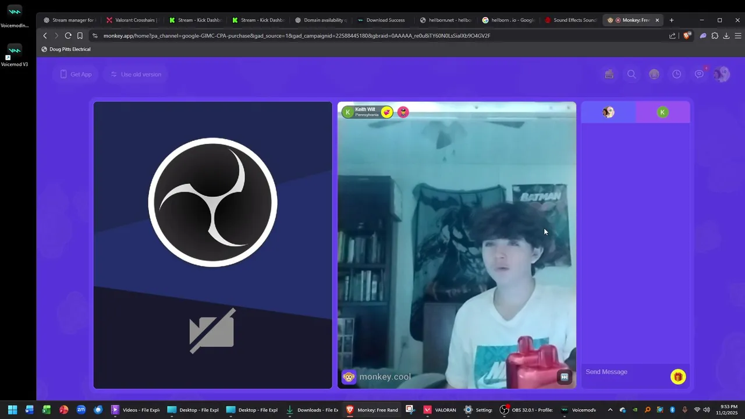
Task: Click the skip next button on video
Action: pos(564,377)
